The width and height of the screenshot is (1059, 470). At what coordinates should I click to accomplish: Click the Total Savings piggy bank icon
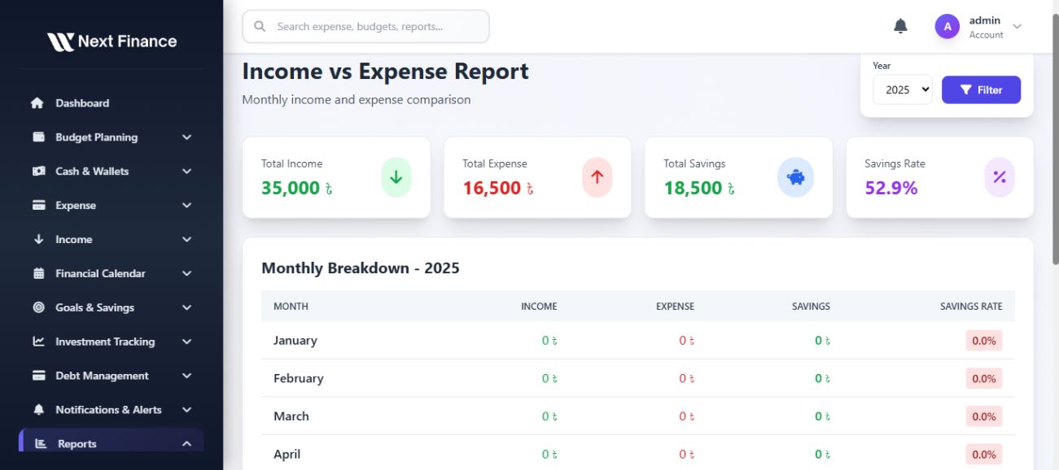[x=795, y=177]
